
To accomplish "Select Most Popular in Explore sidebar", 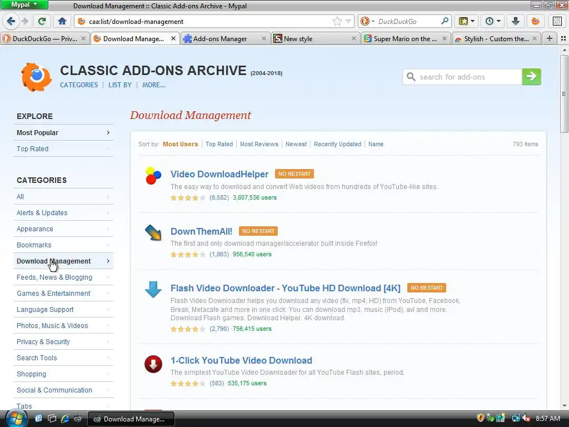I will [63, 132].
